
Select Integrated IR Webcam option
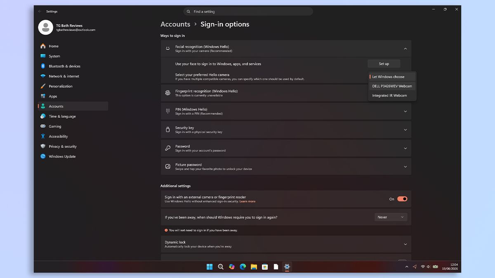click(392, 96)
